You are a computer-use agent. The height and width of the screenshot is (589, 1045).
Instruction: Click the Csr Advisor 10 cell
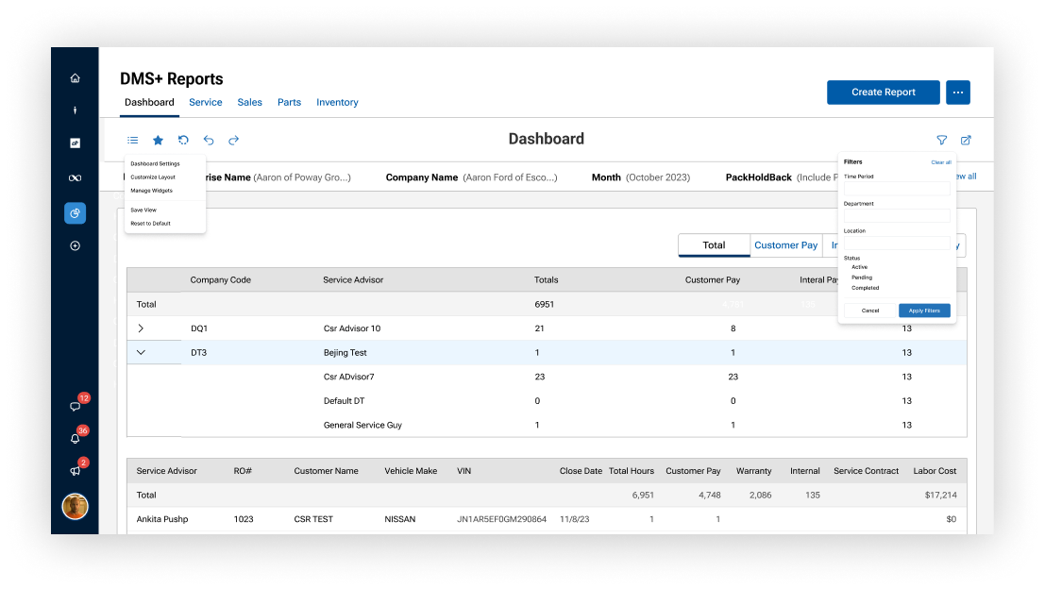pyautogui.click(x=352, y=328)
